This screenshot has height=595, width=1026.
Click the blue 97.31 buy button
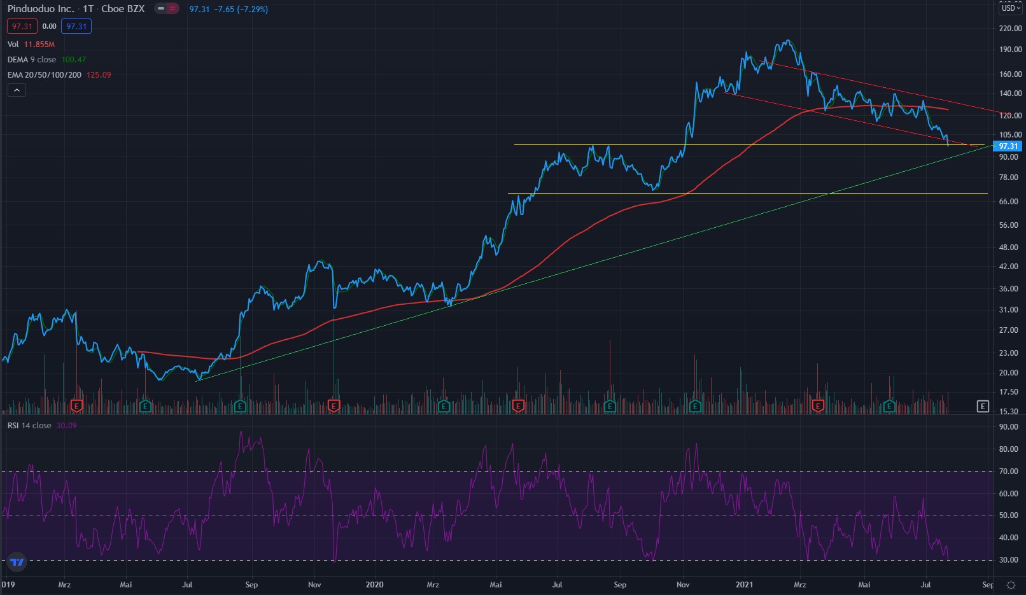point(76,26)
